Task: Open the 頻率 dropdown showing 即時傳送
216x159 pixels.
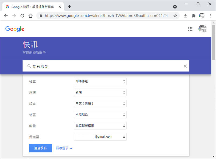Action: pyautogui.click(x=100, y=81)
